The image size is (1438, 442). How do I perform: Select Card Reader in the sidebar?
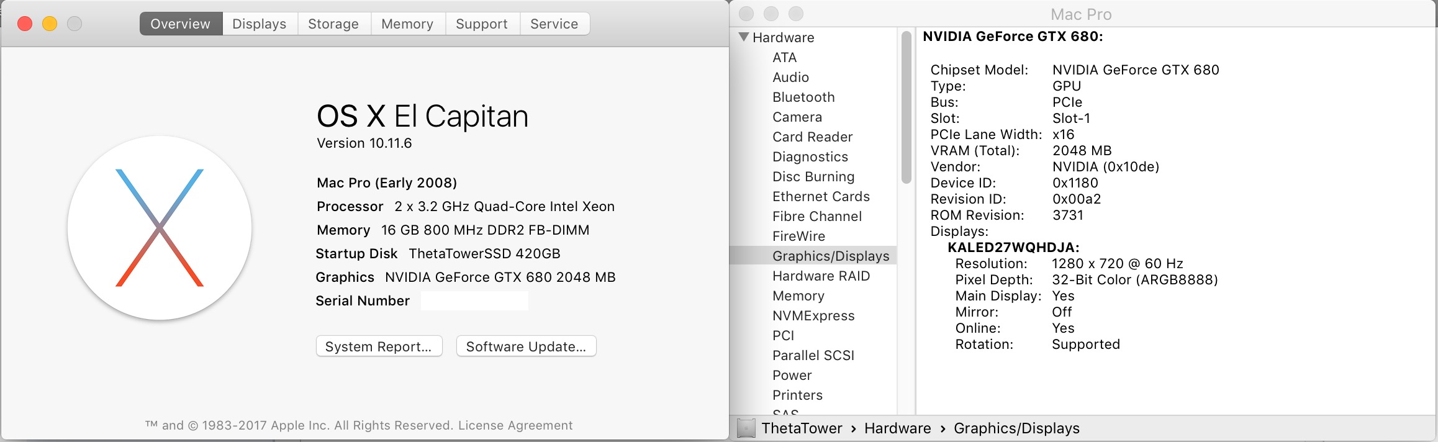click(x=813, y=137)
